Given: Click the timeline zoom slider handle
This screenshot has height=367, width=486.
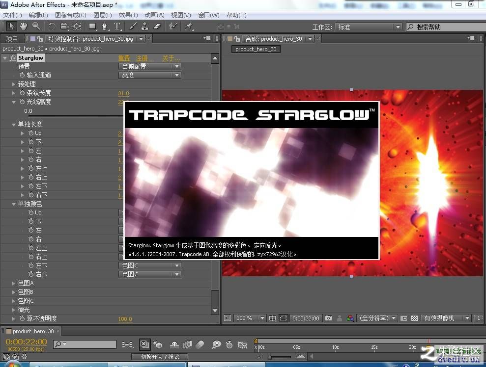Looking at the screenshot, I should (x=270, y=357).
